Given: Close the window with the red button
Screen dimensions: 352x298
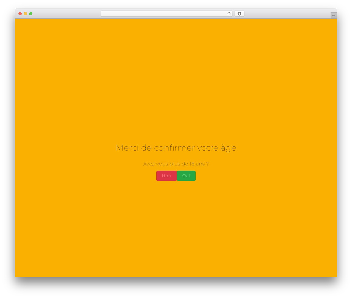Looking at the screenshot, I should [x=20, y=14].
